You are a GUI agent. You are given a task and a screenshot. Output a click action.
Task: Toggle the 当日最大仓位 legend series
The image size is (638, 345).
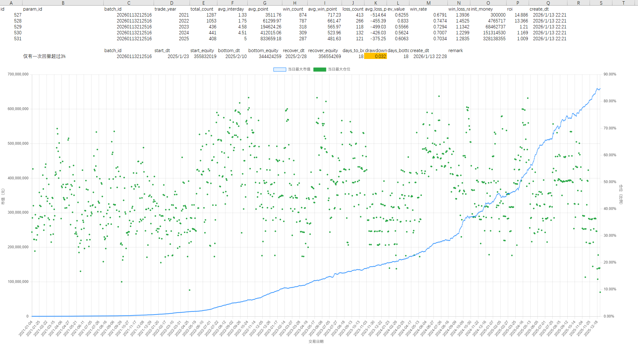click(339, 69)
